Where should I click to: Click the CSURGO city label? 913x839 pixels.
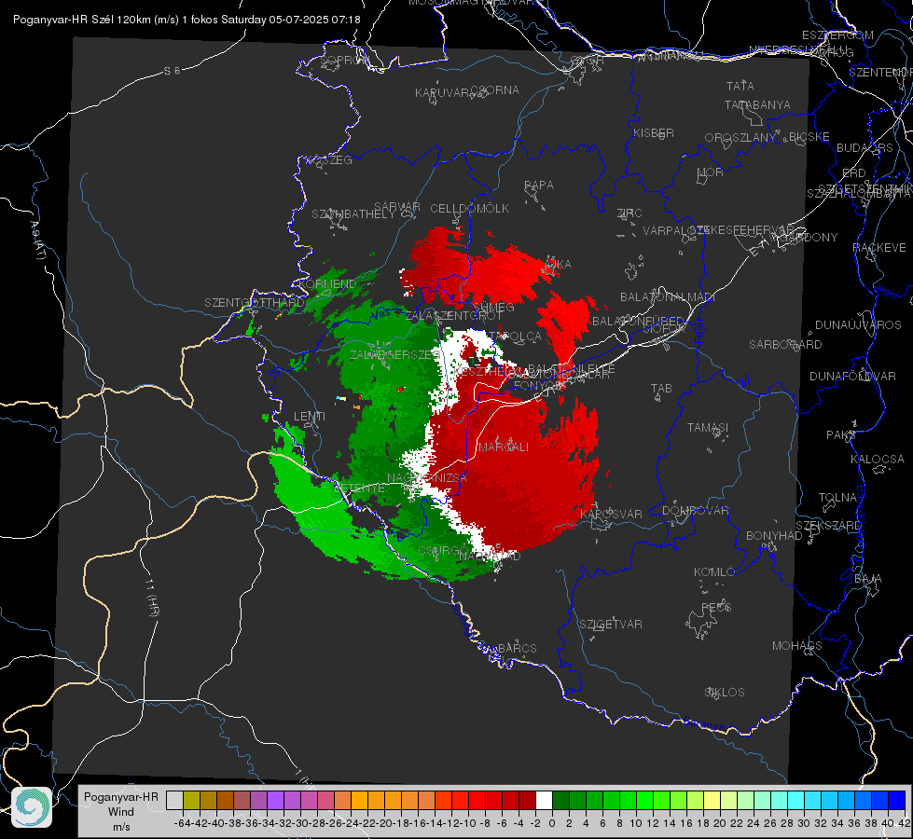(444, 551)
